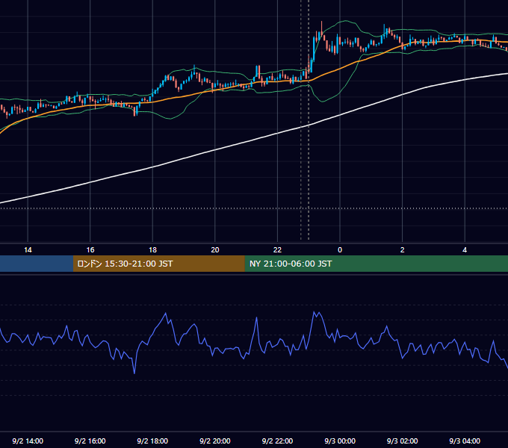Click the 9/2 16:00 time label
This screenshot has width=508, height=448.
tap(90, 441)
